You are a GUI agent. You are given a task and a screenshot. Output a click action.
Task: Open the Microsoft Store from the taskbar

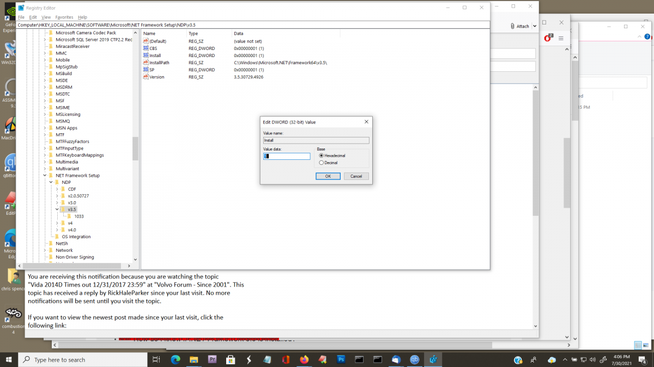click(x=231, y=359)
